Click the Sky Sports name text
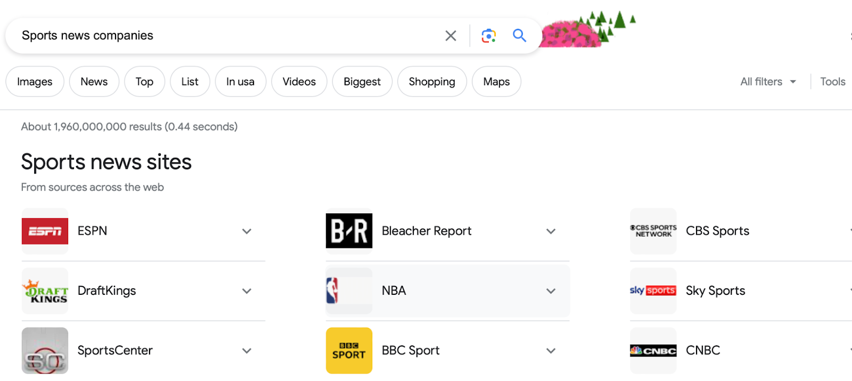This screenshot has height=381, width=852. click(715, 291)
